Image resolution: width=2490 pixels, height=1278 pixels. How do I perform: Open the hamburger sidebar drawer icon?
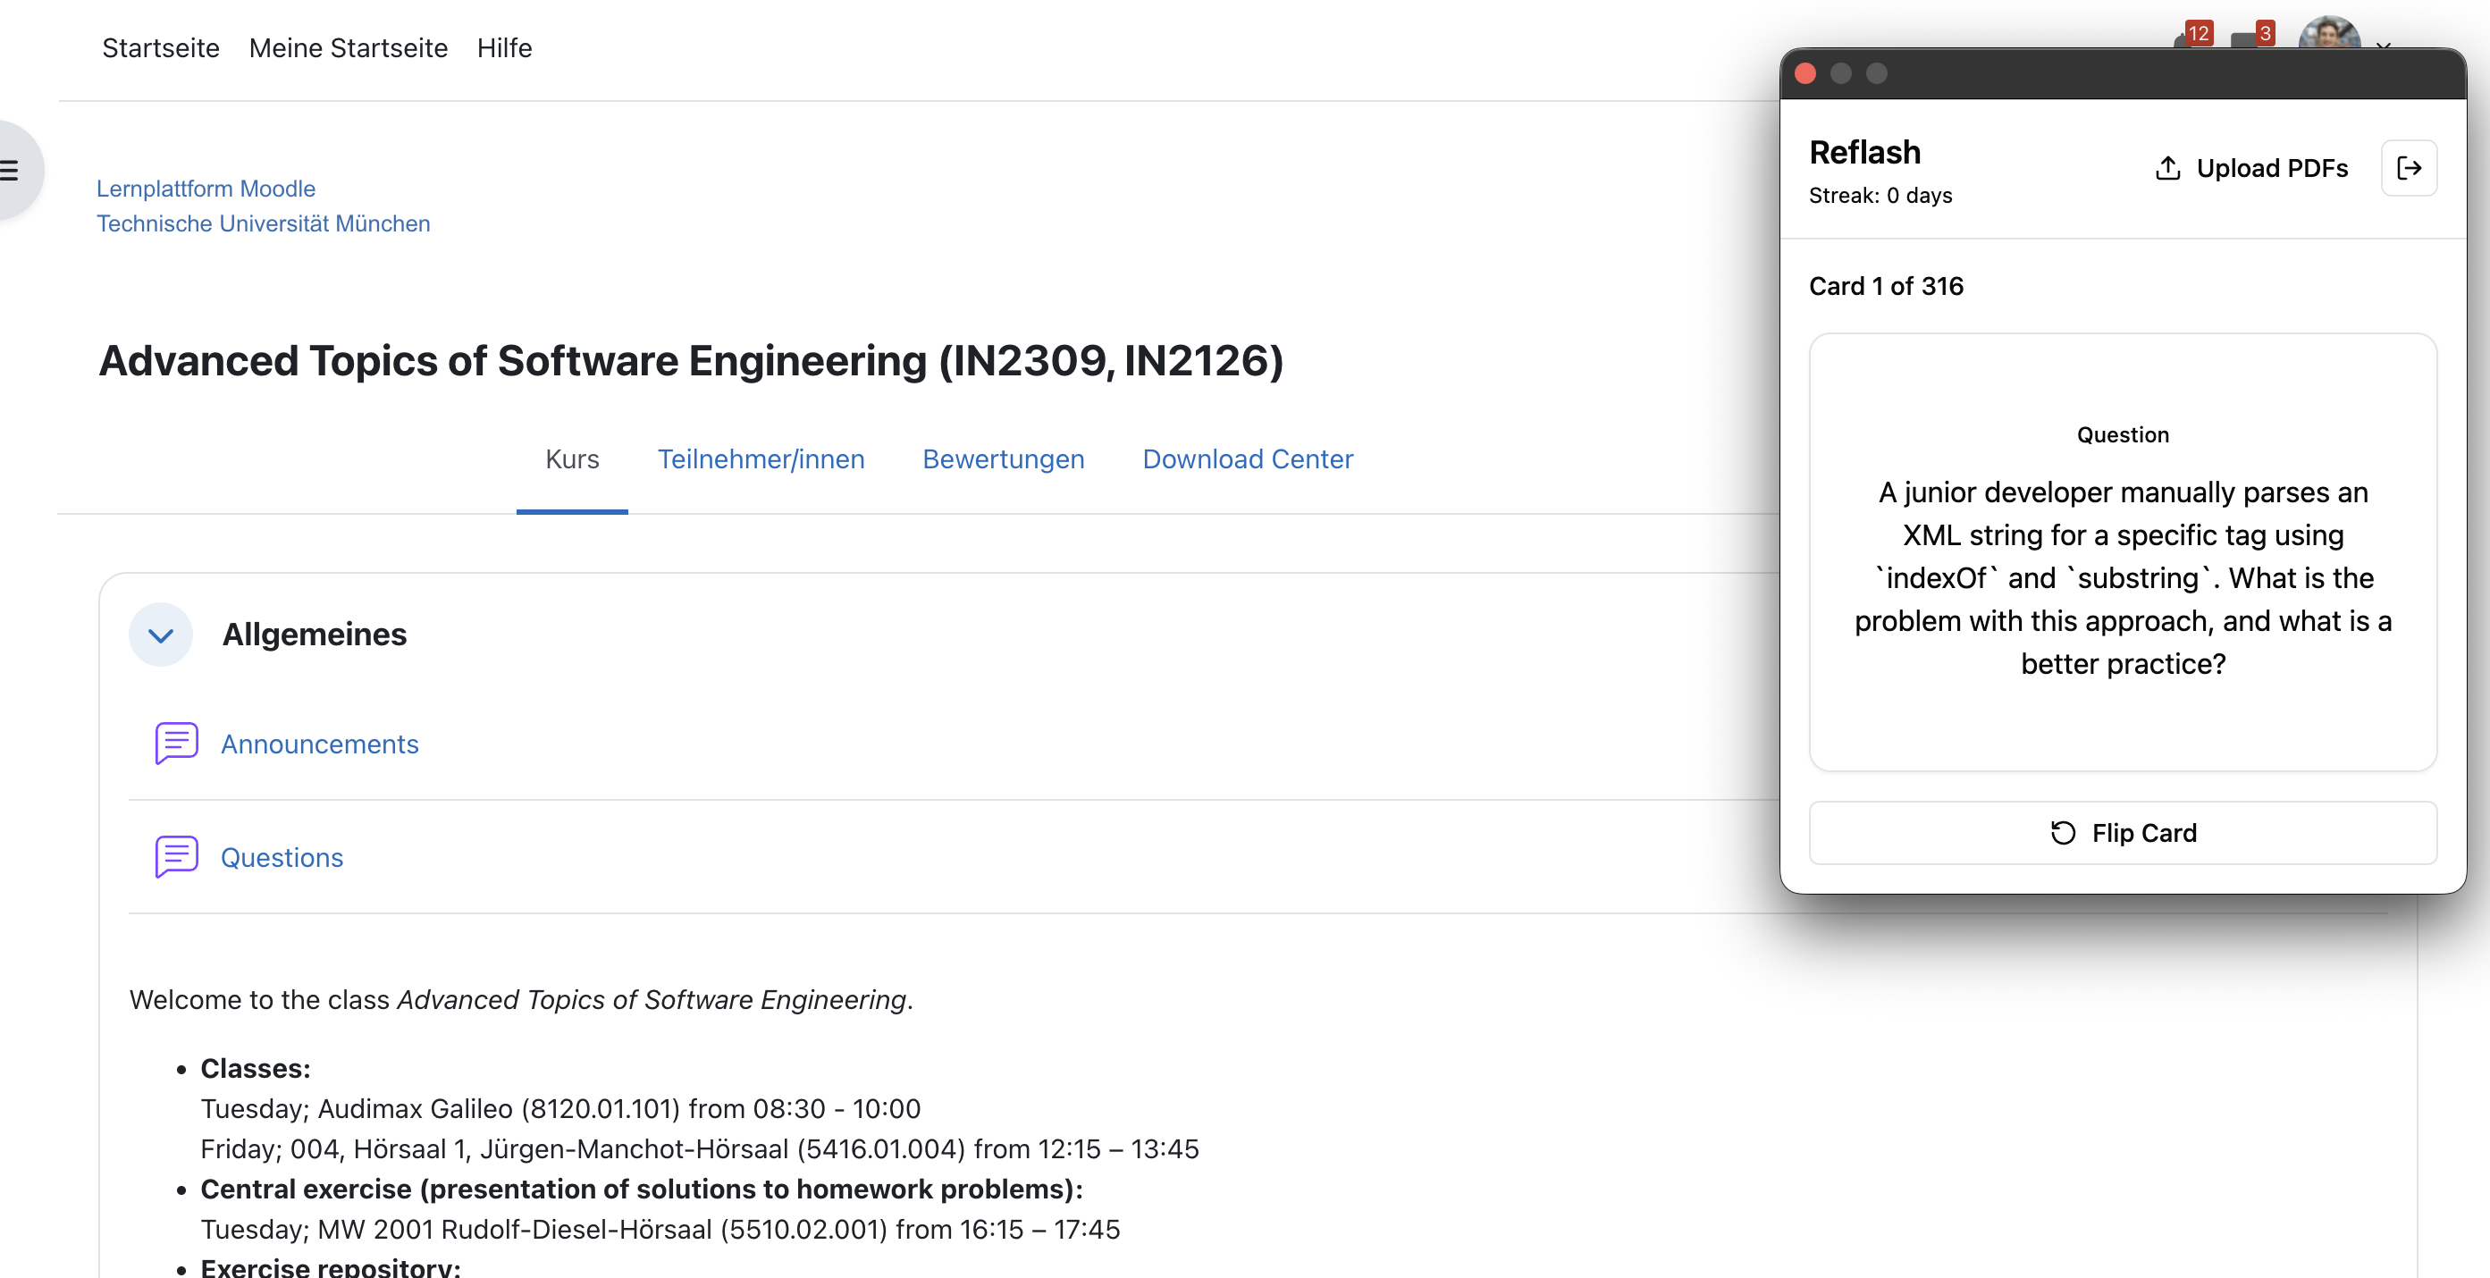tap(10, 171)
